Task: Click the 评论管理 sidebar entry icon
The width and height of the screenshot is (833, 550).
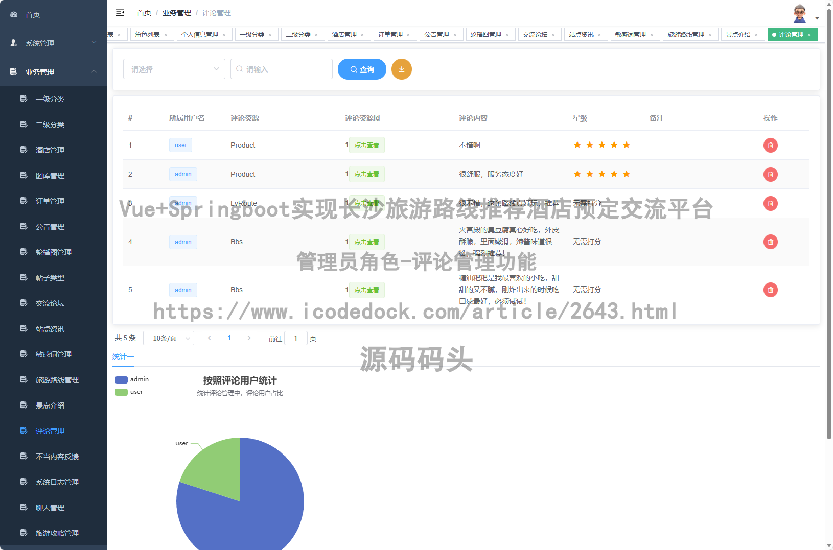Action: pyautogui.click(x=24, y=431)
